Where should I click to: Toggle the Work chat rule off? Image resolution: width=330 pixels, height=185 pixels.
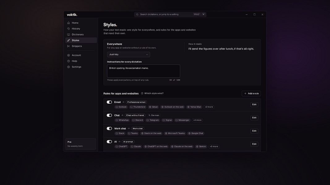pos(109,129)
